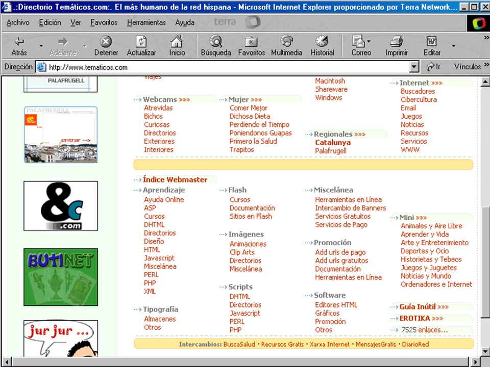Click the vertical scrollbar down arrow
Image resolution: width=490 pixels, height=367 pixels.
(x=485, y=352)
